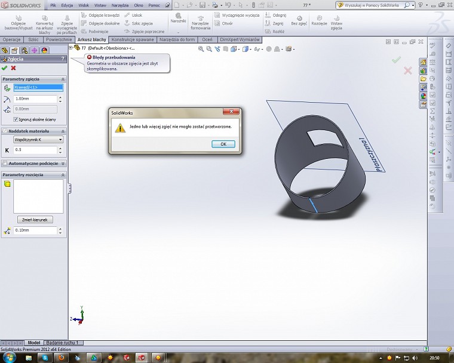The image size is (454, 363).
Task: Open the Współczynnik K dropdown
Action: [x=38, y=140]
